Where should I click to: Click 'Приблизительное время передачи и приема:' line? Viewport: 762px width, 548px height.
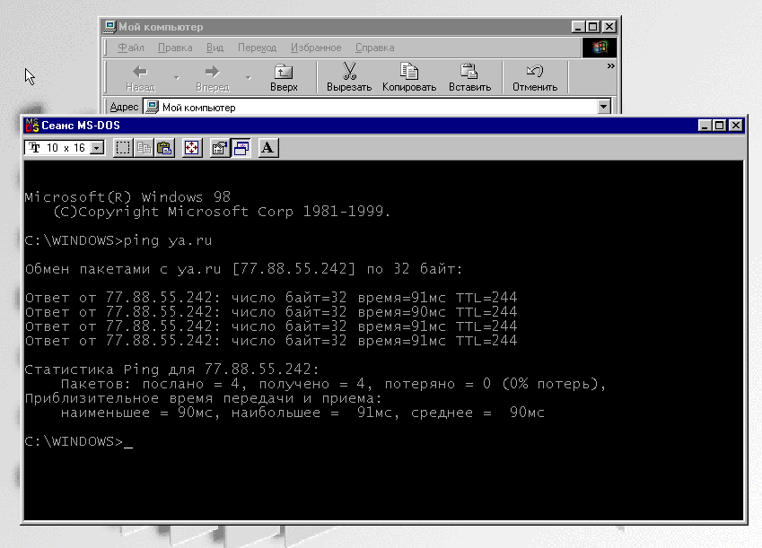pyautogui.click(x=204, y=398)
